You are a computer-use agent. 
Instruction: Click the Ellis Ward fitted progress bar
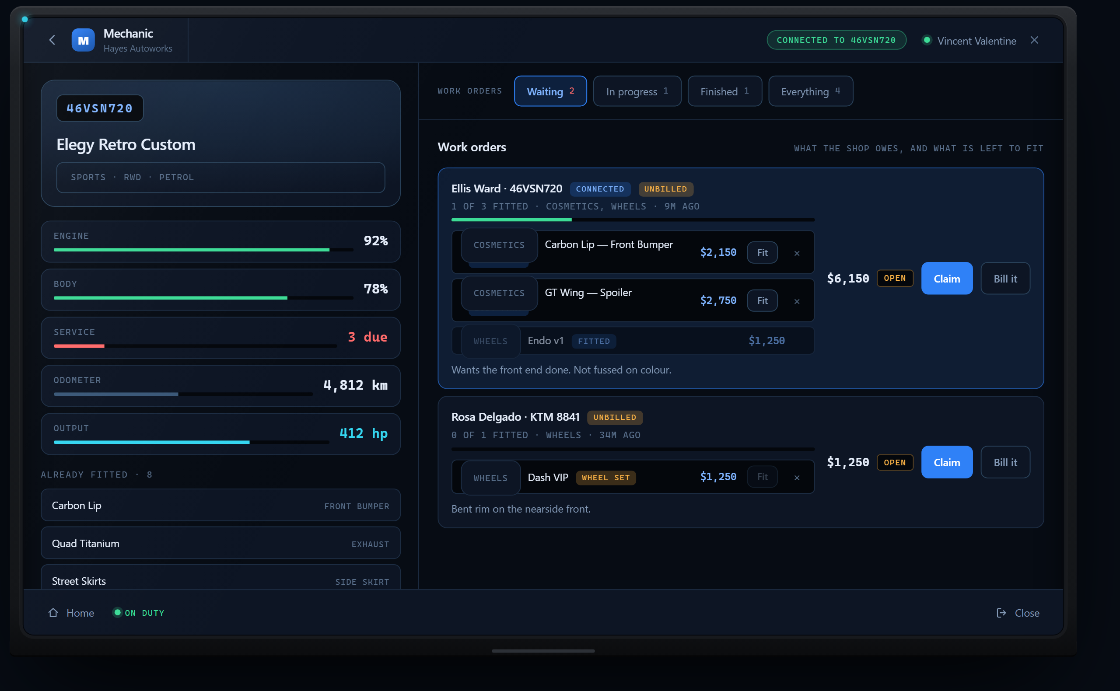pyautogui.click(x=633, y=220)
